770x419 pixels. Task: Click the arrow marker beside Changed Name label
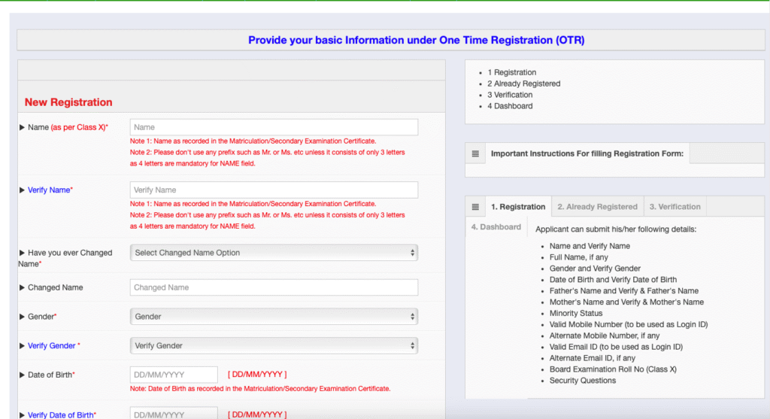[22, 287]
